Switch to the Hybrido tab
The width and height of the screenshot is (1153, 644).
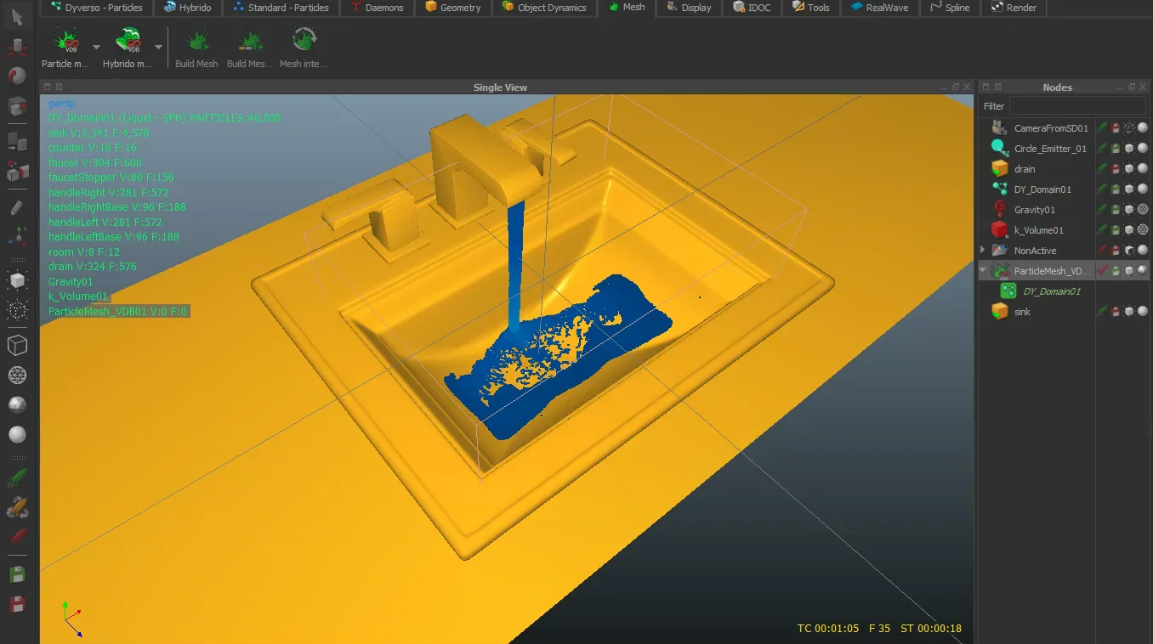click(187, 8)
